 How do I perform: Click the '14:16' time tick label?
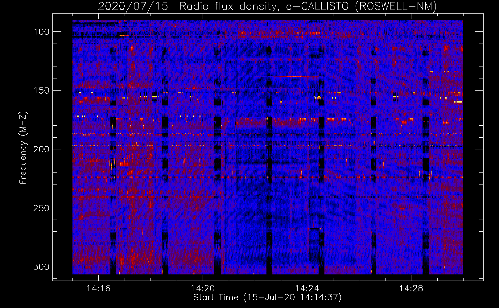pyautogui.click(x=98, y=289)
